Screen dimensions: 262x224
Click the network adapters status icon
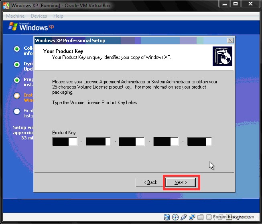pos(192,217)
